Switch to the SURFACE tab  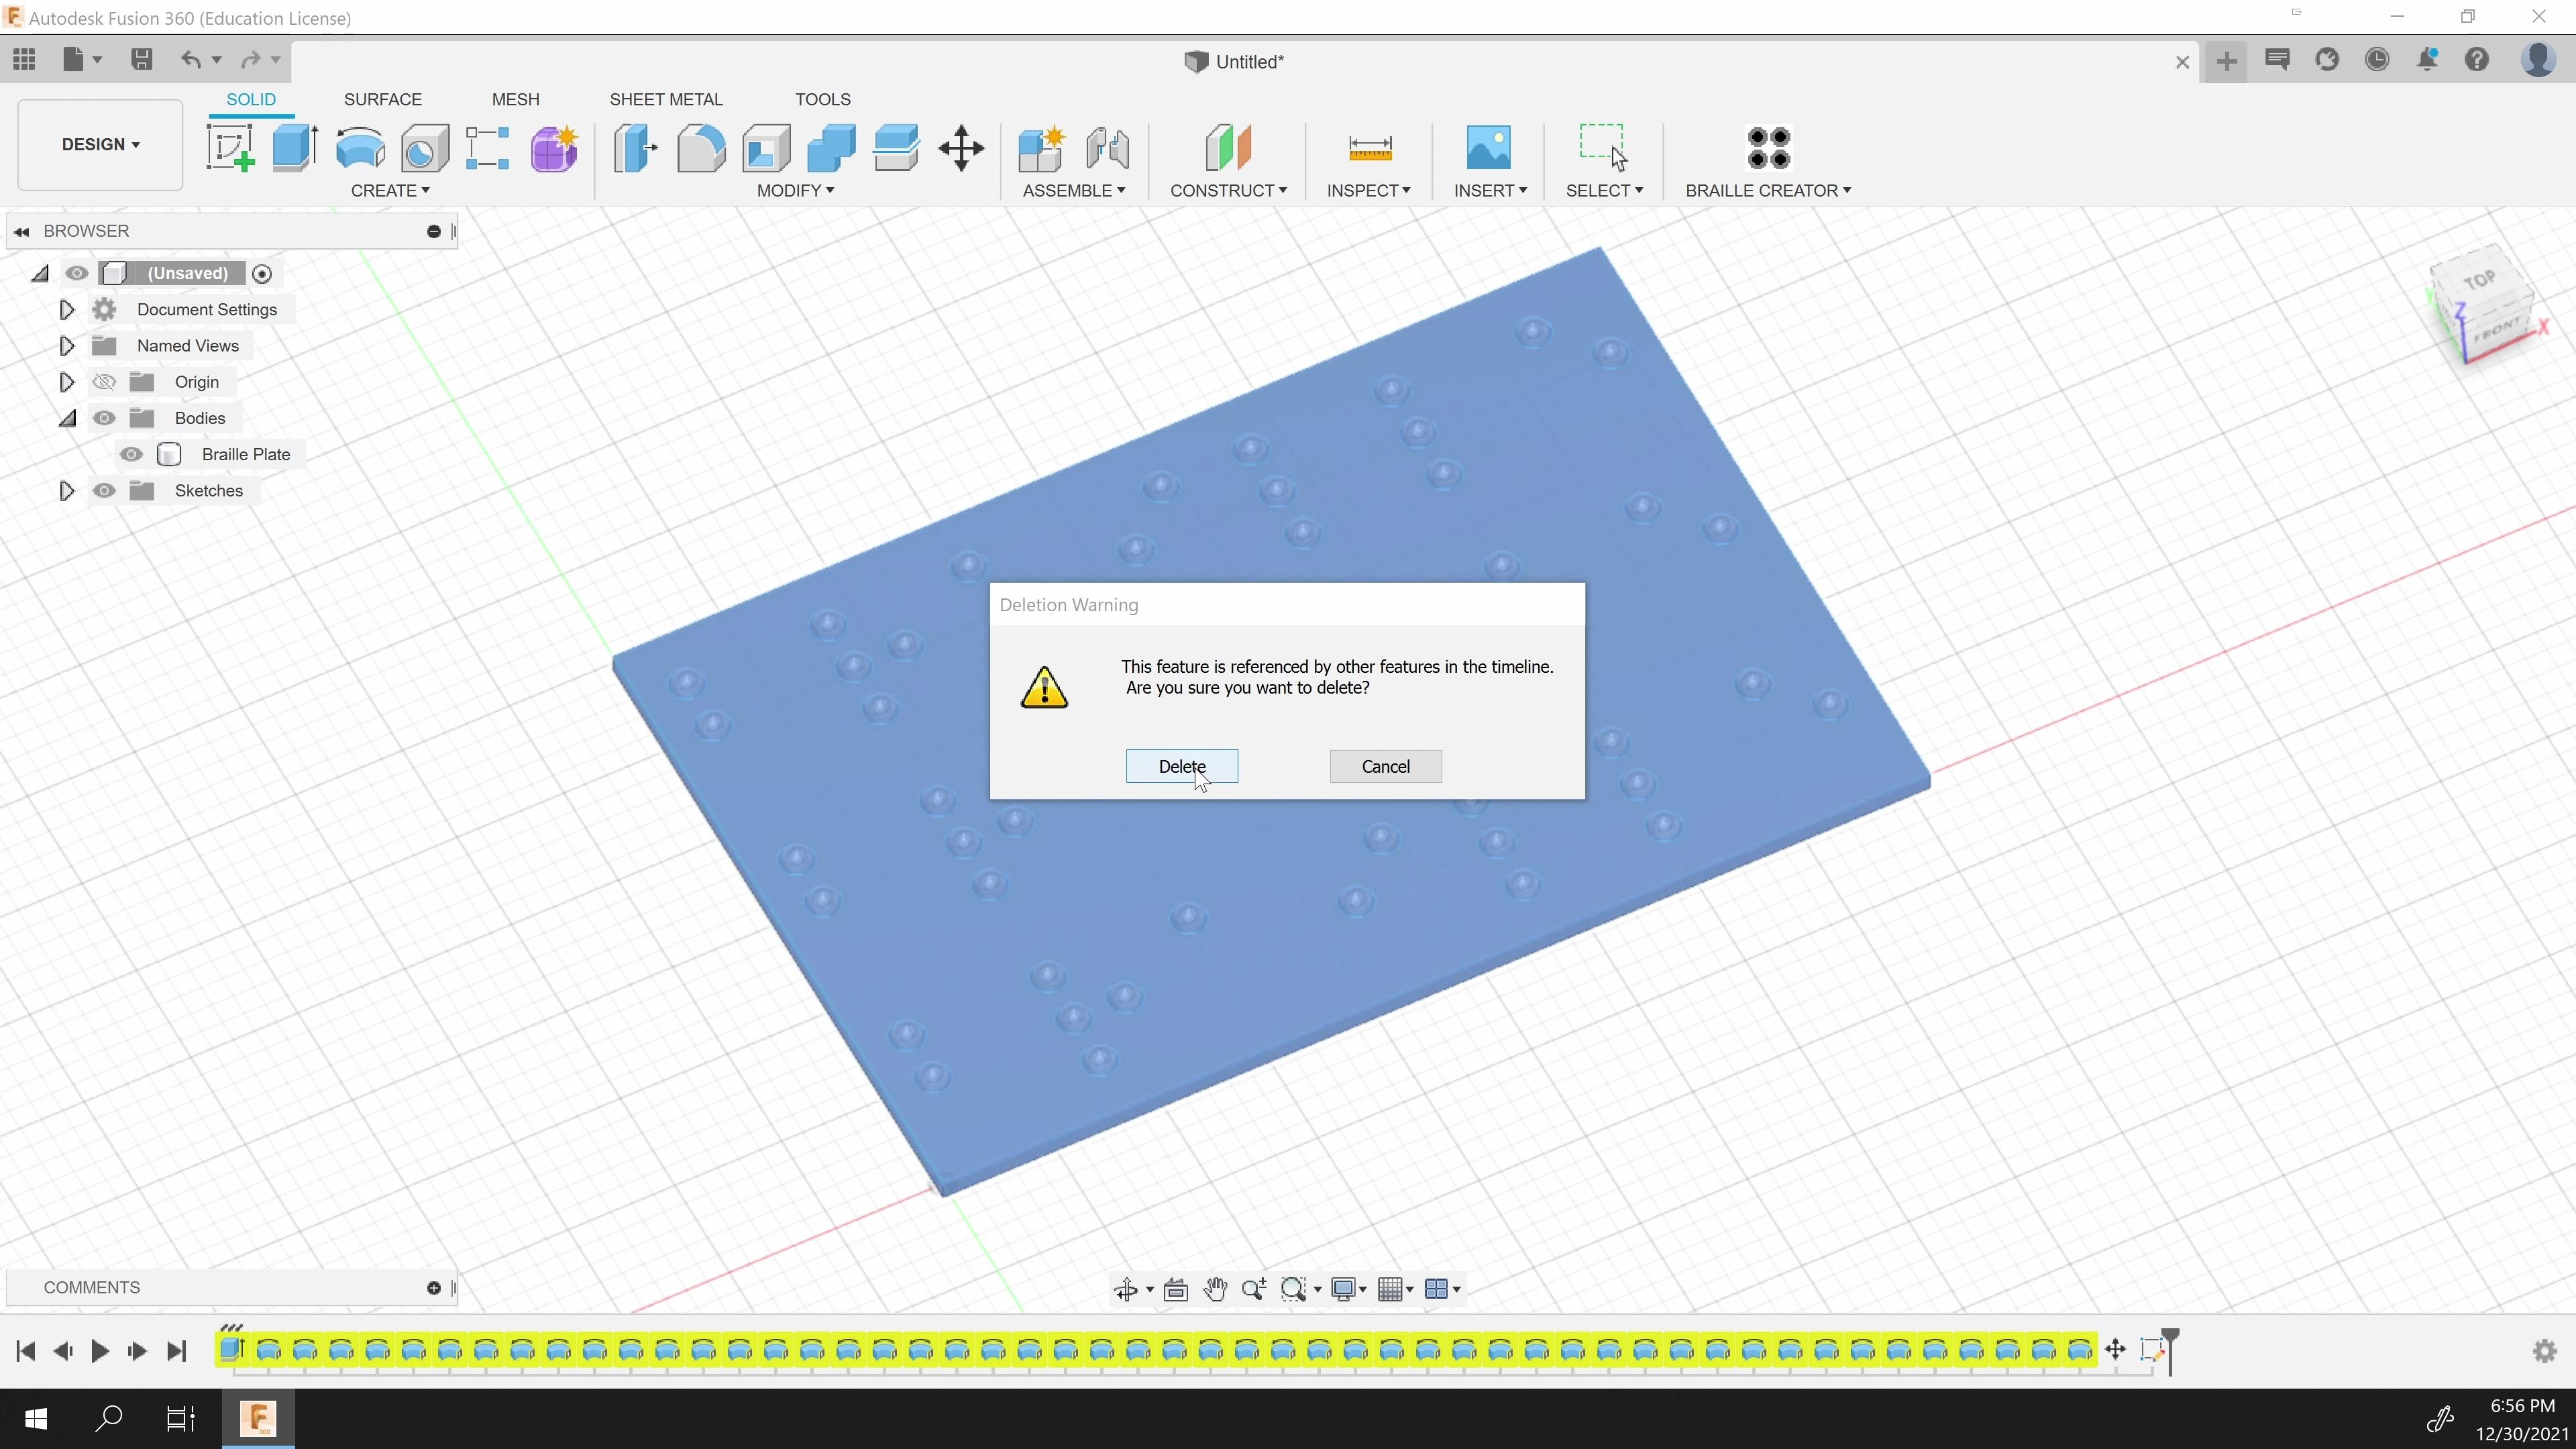click(x=382, y=99)
